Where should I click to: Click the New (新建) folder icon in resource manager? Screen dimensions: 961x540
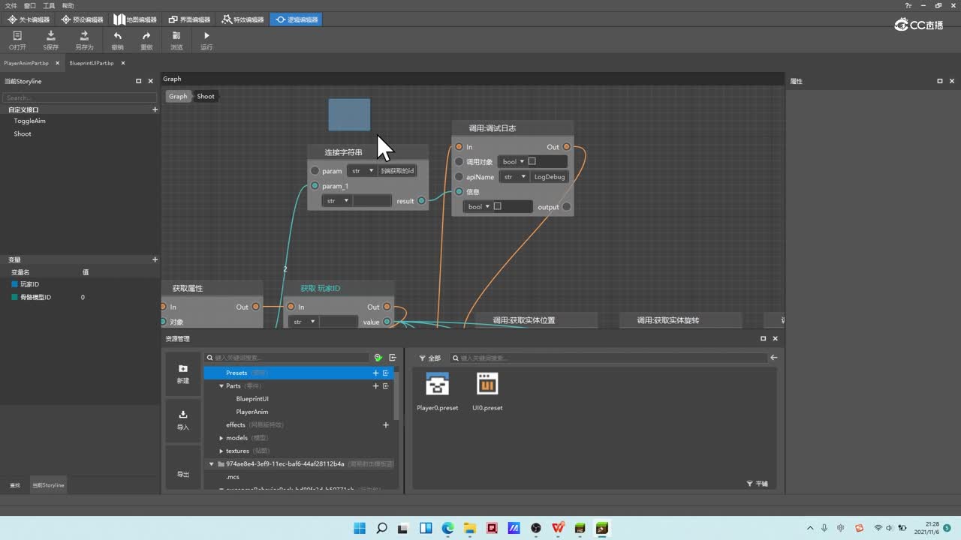[x=183, y=369]
